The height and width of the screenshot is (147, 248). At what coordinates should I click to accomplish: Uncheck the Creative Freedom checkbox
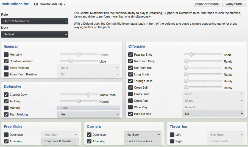pyautogui.click(x=6, y=61)
